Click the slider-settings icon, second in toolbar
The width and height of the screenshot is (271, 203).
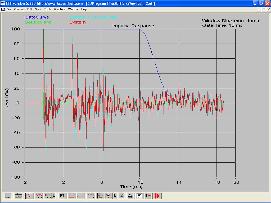click(18, 196)
